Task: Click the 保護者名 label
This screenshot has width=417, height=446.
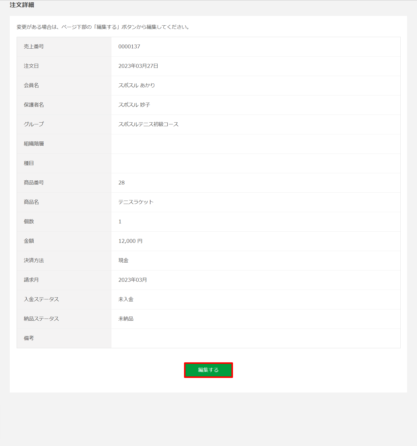Action: (x=34, y=105)
